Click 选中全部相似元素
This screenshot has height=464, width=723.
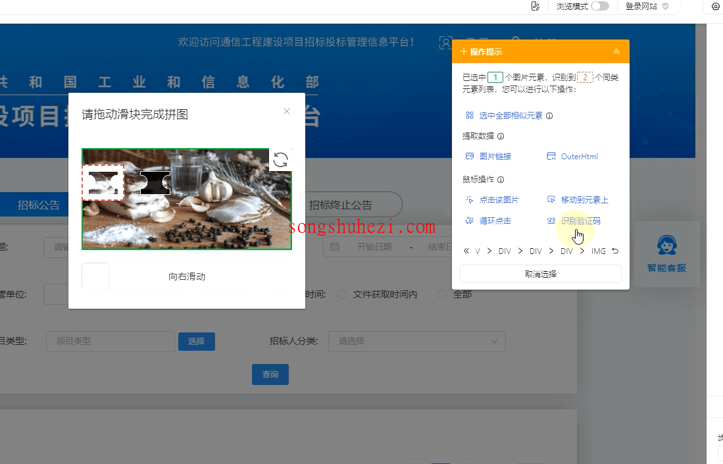click(x=511, y=116)
